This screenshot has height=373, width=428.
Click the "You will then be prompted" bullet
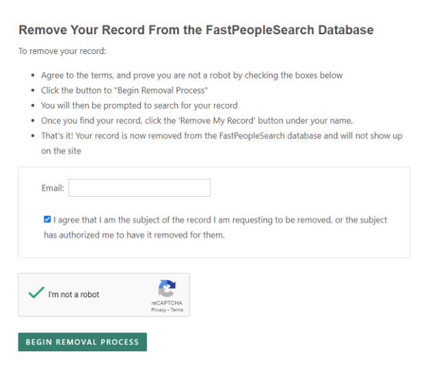pos(139,105)
